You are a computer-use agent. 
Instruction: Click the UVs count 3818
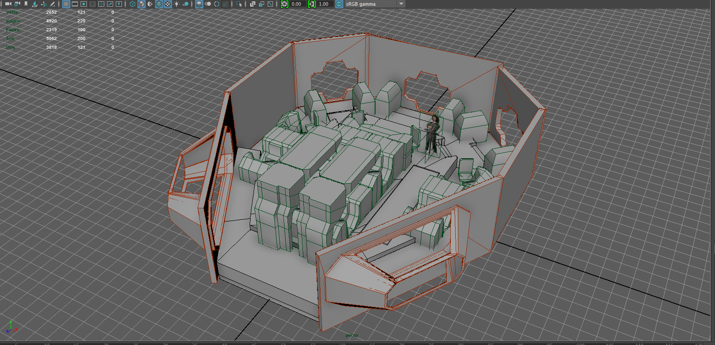pos(52,47)
